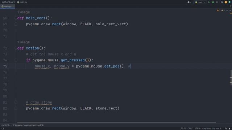The height and width of the screenshot is (130, 232).
Task: Click the orange updates circle icon
Action: point(225,2)
